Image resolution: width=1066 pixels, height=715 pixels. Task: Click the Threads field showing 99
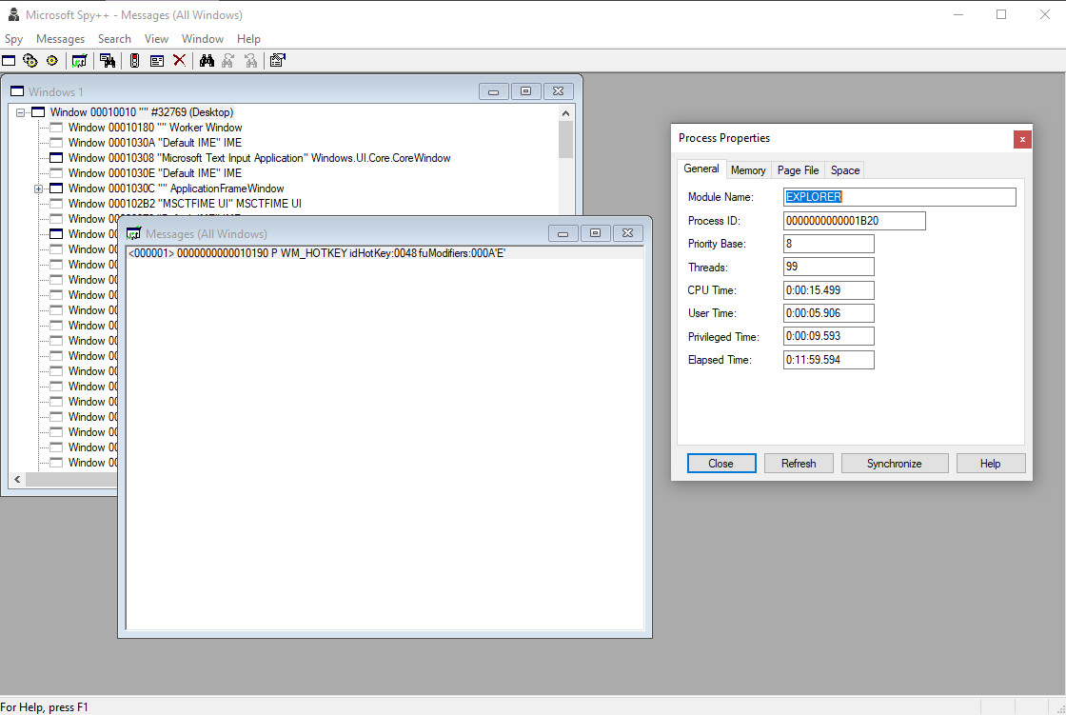[x=829, y=267]
